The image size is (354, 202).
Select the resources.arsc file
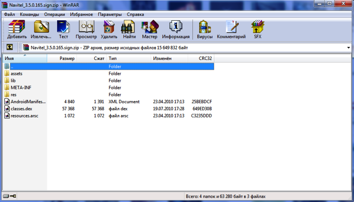point(25,116)
